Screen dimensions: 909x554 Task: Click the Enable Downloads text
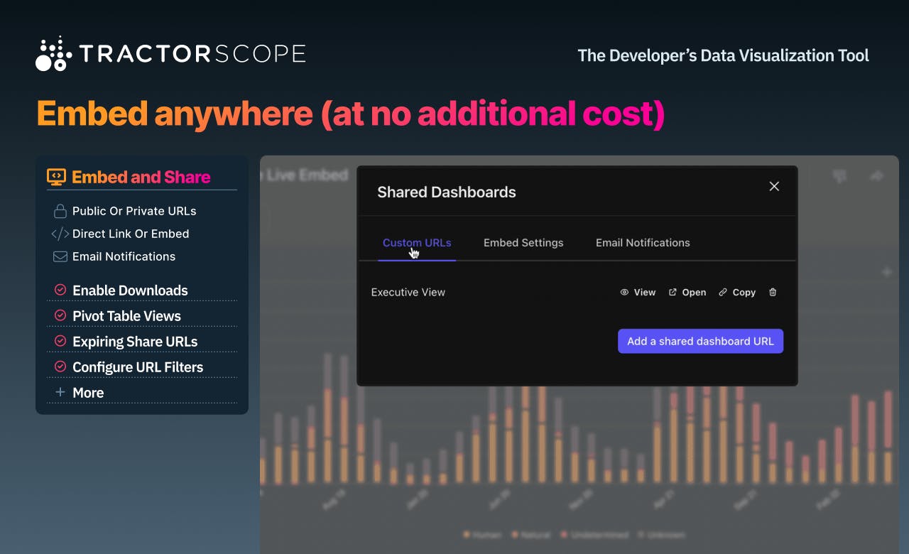pos(130,290)
